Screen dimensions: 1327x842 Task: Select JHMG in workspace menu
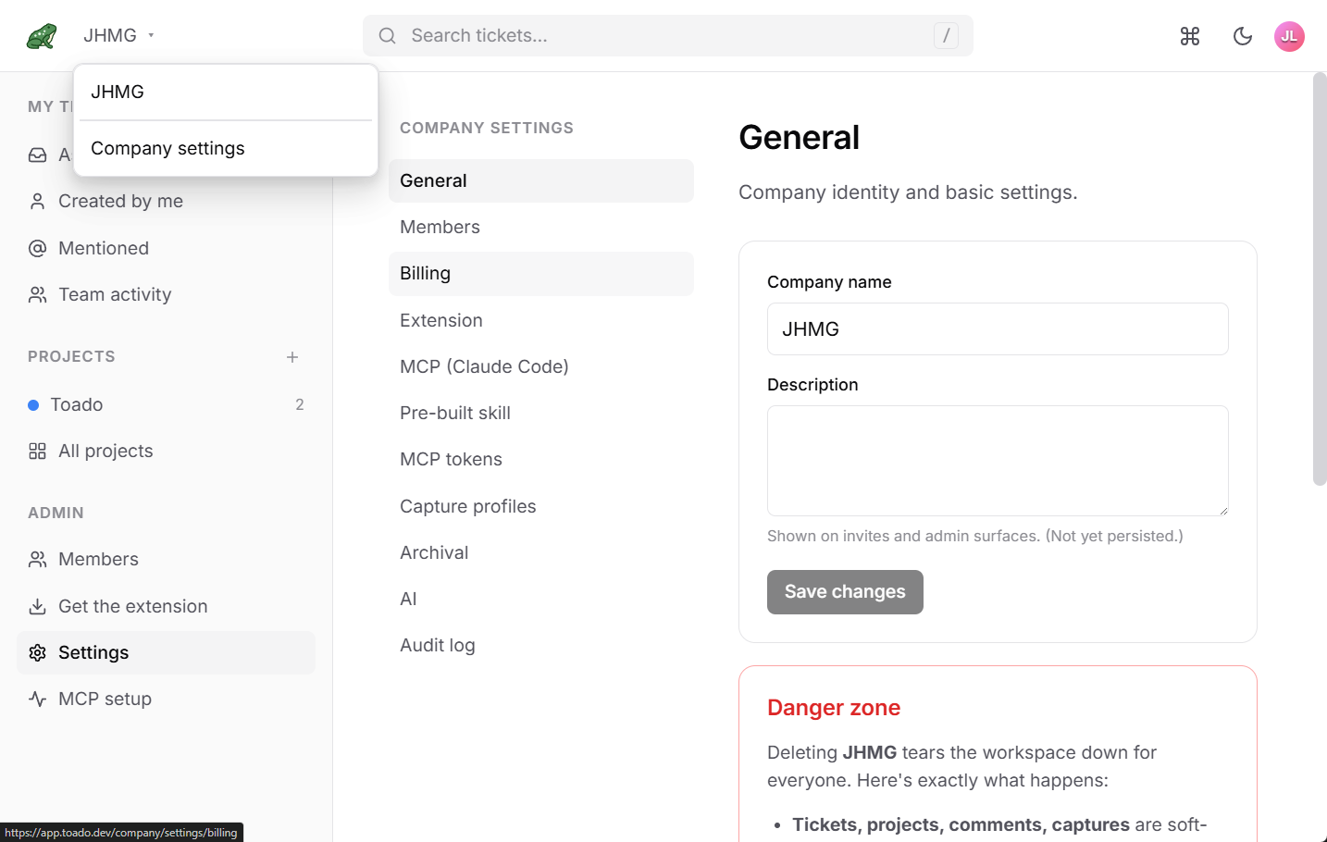tap(226, 92)
